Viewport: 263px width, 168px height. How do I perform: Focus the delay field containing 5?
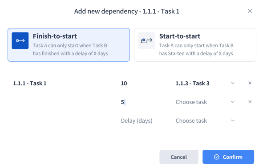tap(145, 102)
